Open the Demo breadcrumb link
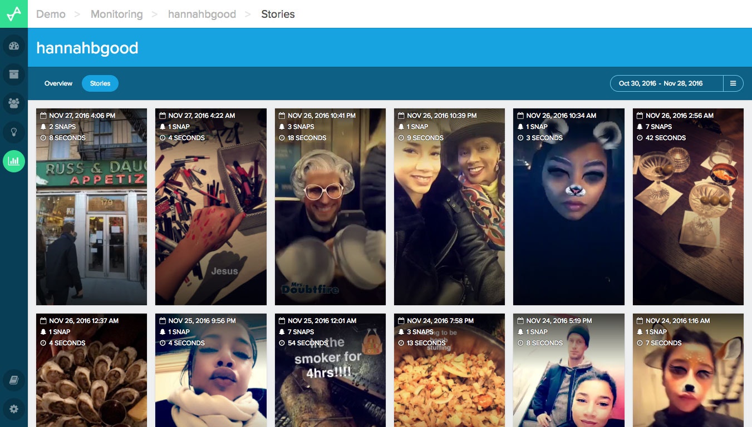Screen dimensions: 752x427 (x=51, y=14)
